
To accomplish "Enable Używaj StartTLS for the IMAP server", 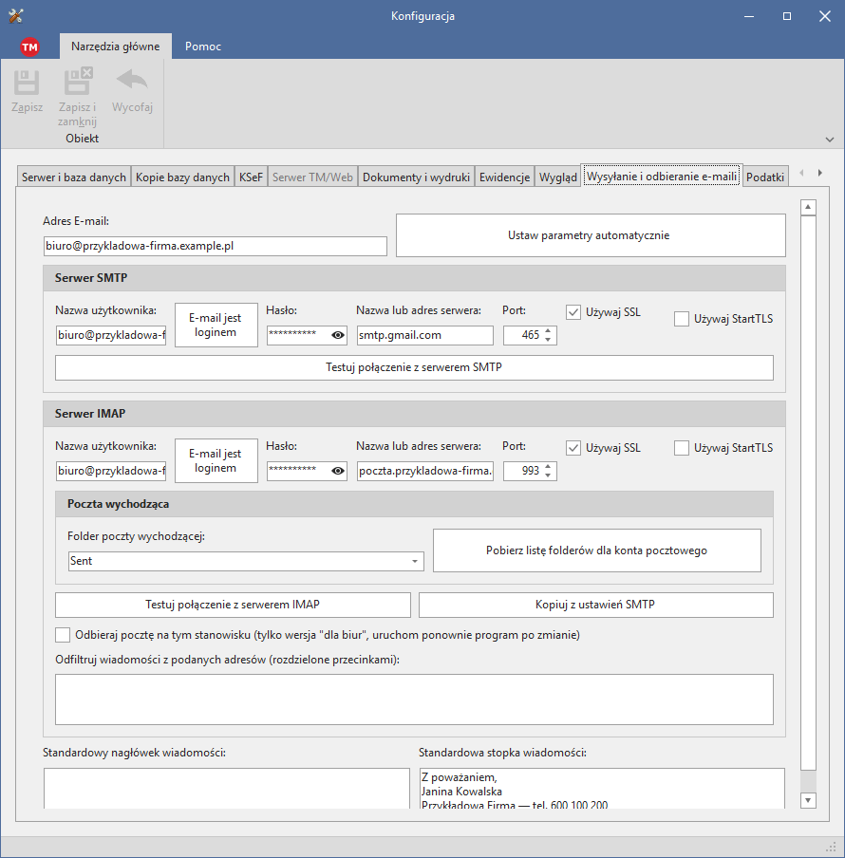I will [682, 448].
